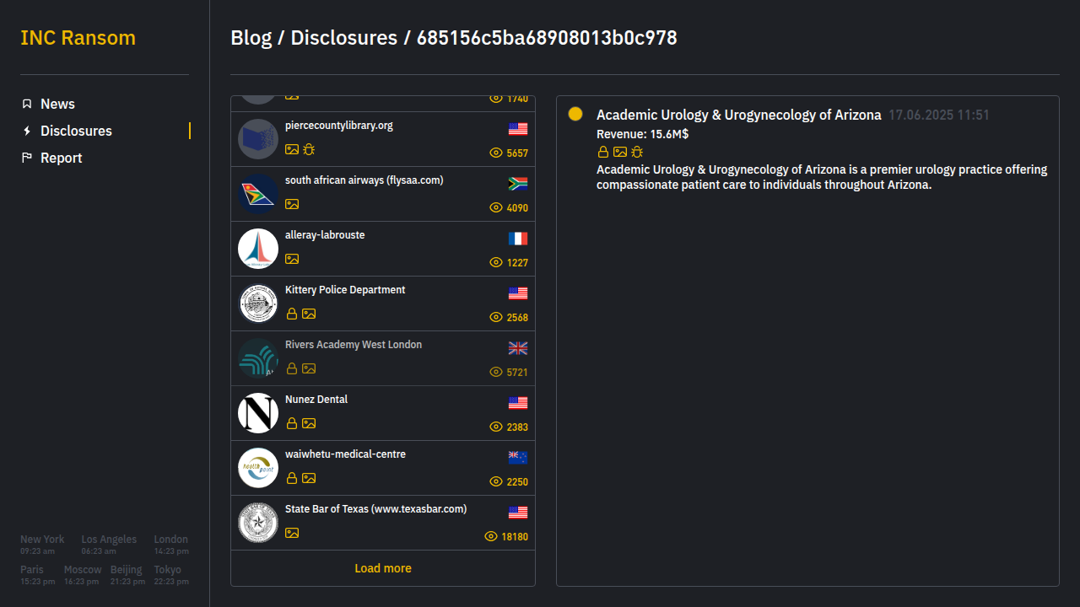The width and height of the screenshot is (1080, 607).
Task: Click the eye views icon for State Bar of Texas
Action: [491, 536]
